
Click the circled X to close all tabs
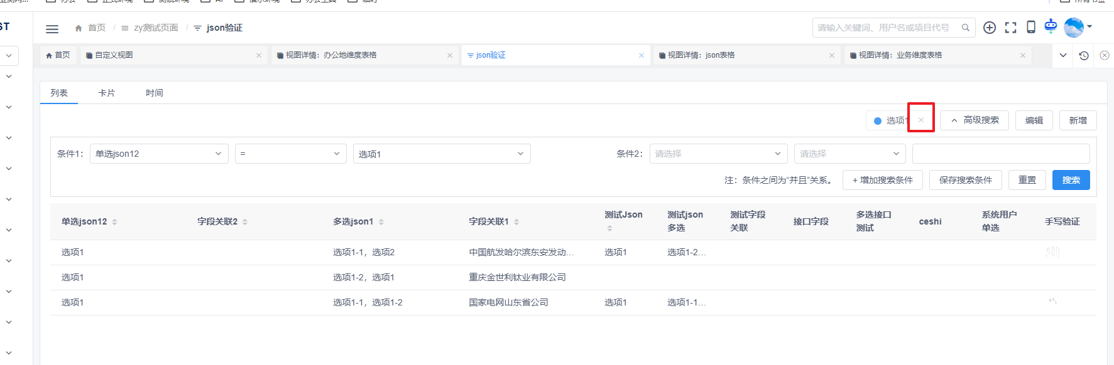1105,55
